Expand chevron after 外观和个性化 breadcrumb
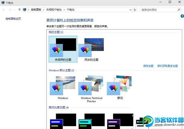Screen dimensions: 184x129 [64, 10]
